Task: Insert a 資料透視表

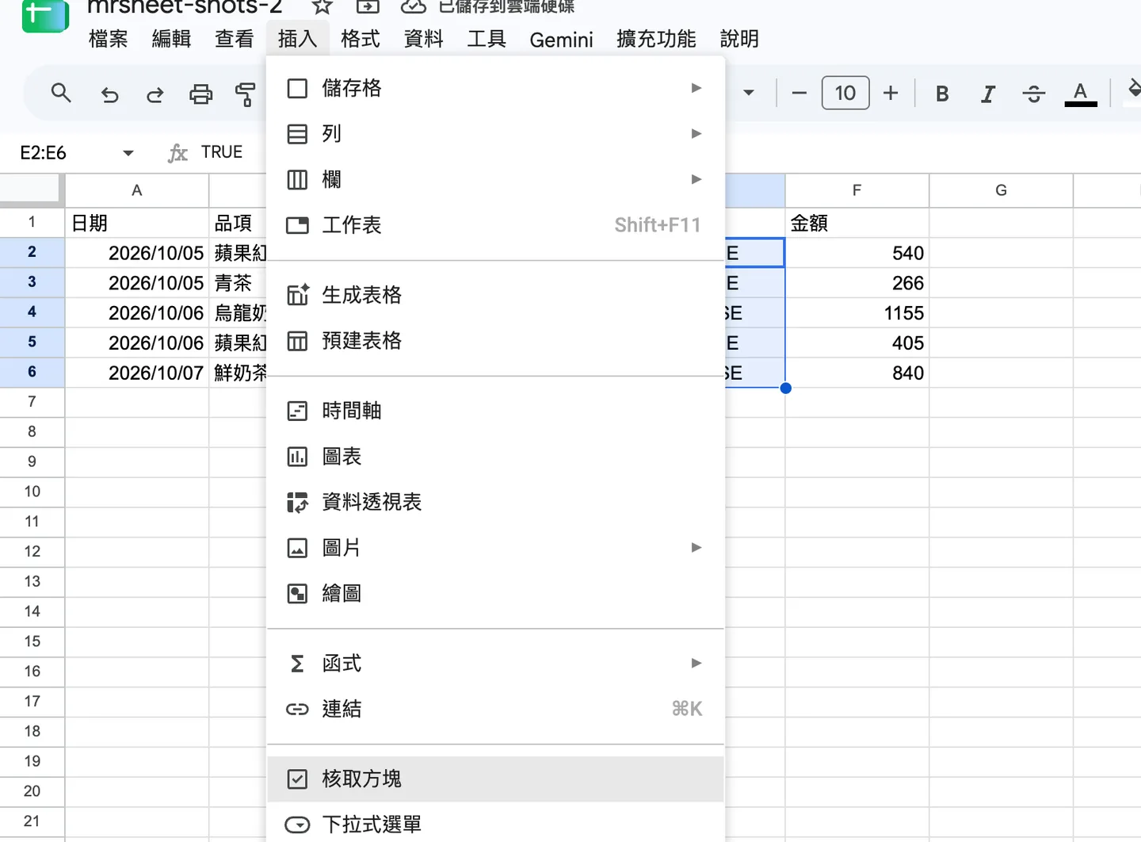Action: pyautogui.click(x=495, y=502)
